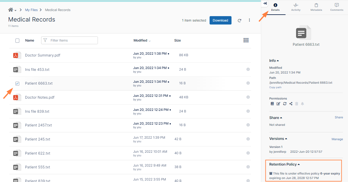Click the home icon in breadcrumb
This screenshot has height=182, width=348.
tap(11, 10)
